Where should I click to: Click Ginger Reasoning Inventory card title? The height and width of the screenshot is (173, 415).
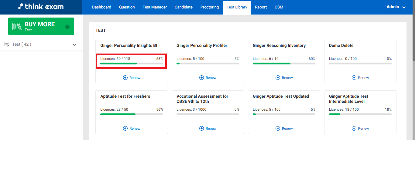[279, 45]
